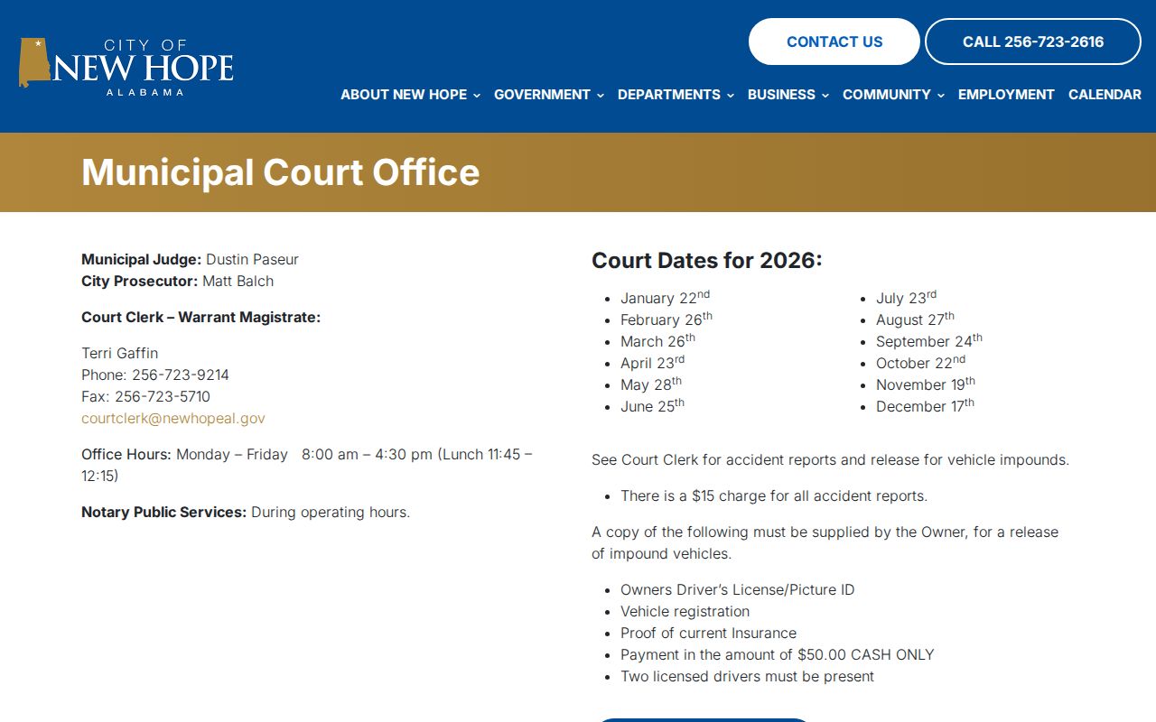Open the Departments dropdown menu
The image size is (1156, 722).
tap(676, 95)
